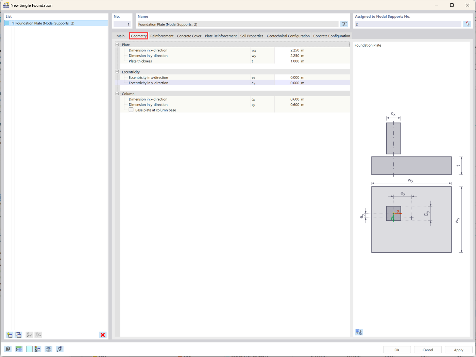This screenshot has height=357, width=476.
Task: Copy the selected foundation entry
Action: tap(19, 335)
